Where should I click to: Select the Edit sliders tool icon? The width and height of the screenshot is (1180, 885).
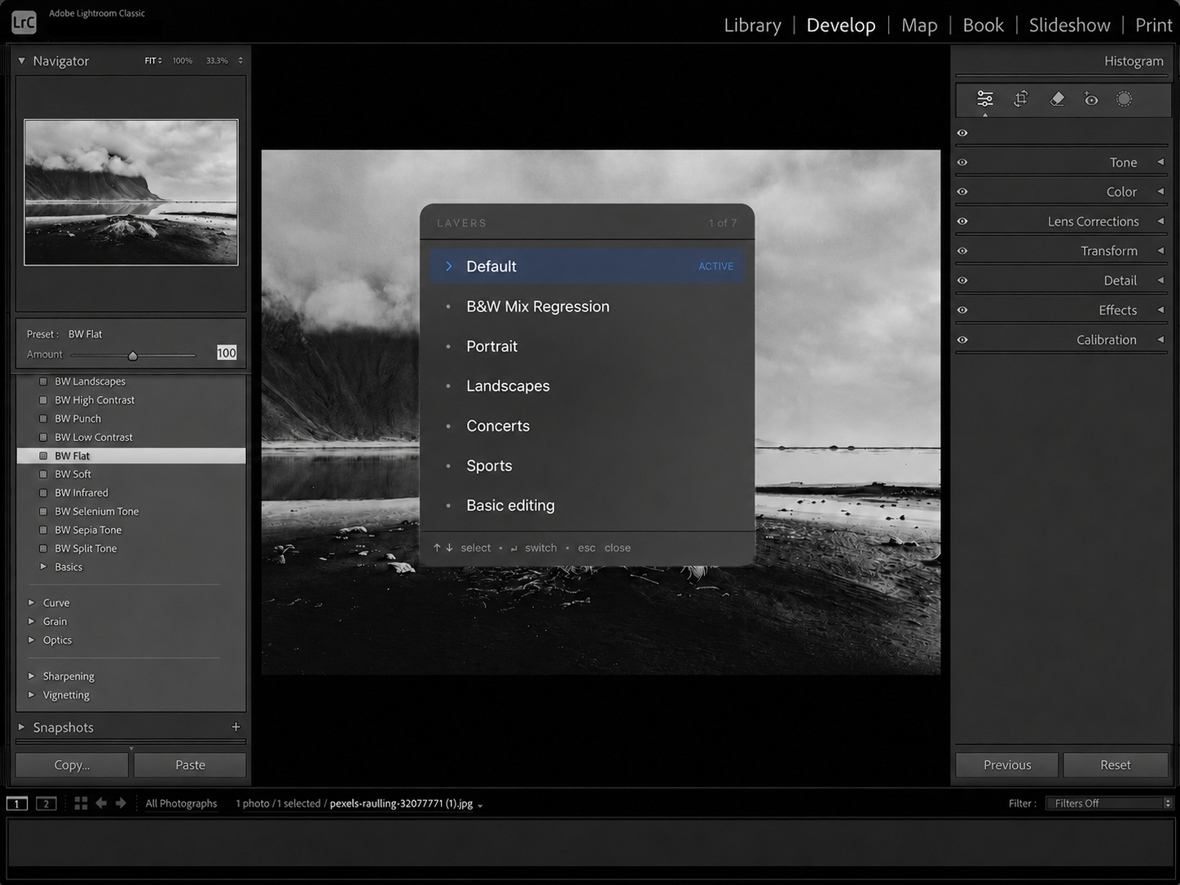(x=985, y=99)
